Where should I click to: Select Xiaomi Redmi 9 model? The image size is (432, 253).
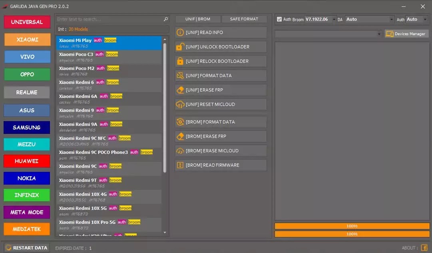coord(109,113)
